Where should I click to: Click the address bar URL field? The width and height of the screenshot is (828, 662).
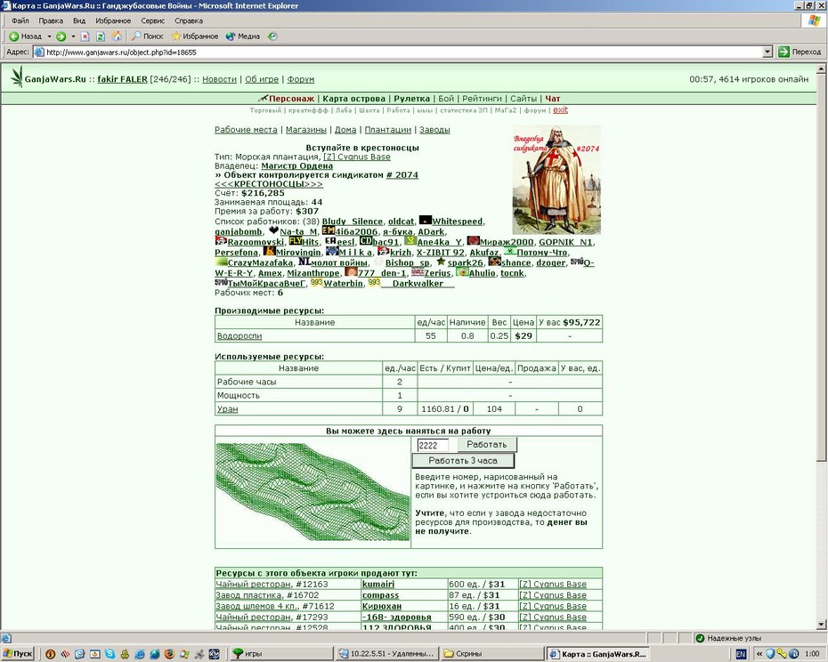coord(398,52)
